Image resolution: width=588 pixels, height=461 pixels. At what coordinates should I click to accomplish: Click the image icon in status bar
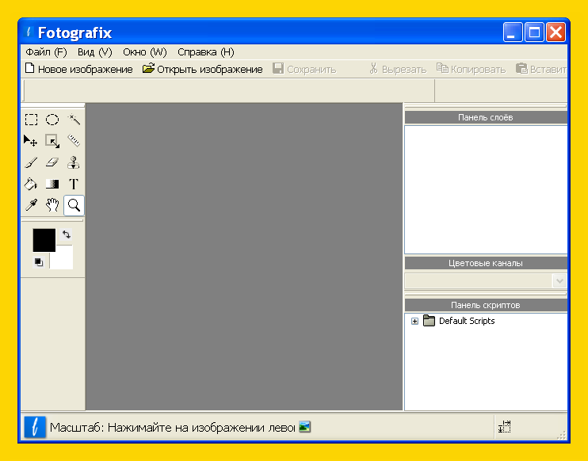click(x=304, y=427)
